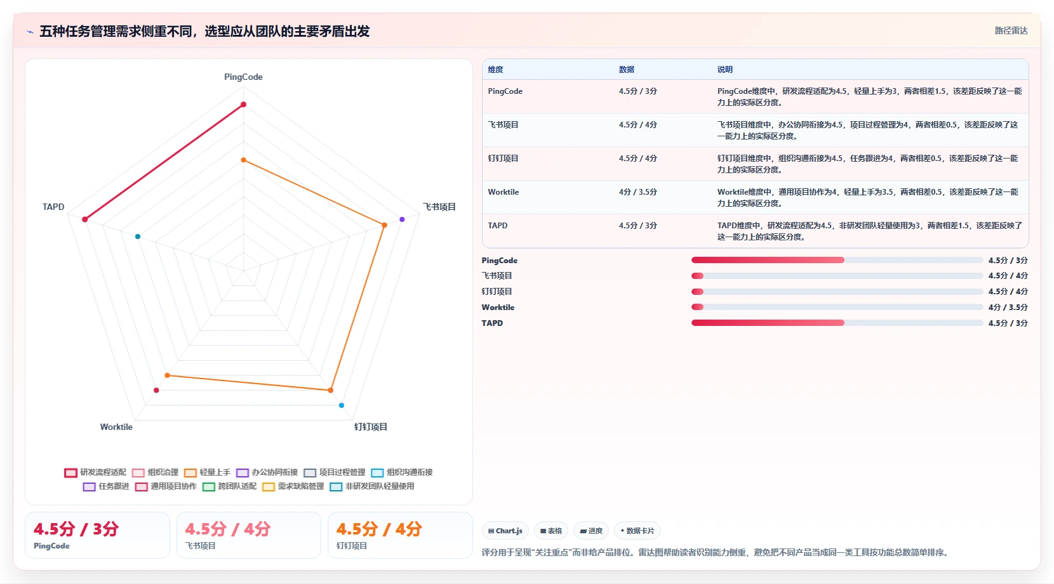1054x584 pixels.
Task: Select the PingCode table row name
Action: coord(505,91)
